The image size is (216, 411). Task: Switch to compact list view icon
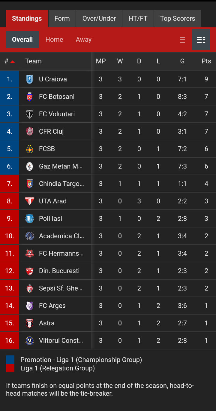click(x=182, y=40)
